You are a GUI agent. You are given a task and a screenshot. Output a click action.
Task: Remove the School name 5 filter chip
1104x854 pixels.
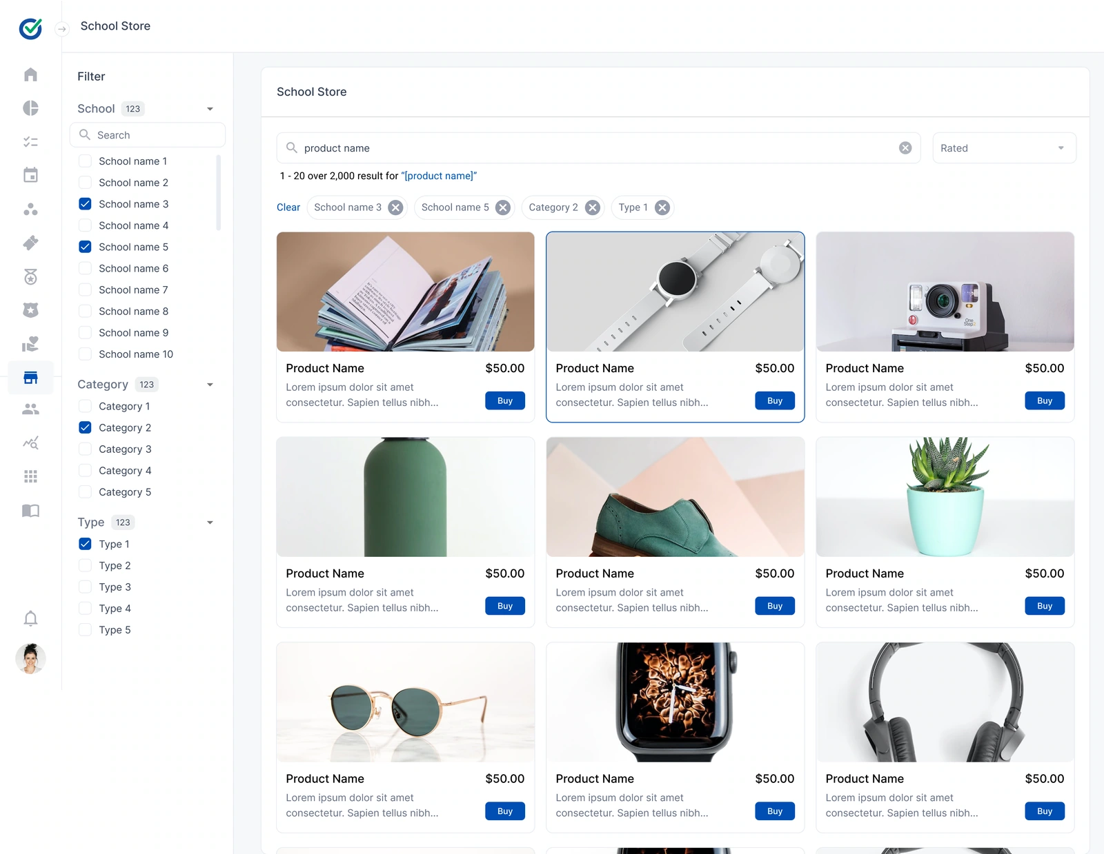tap(503, 207)
